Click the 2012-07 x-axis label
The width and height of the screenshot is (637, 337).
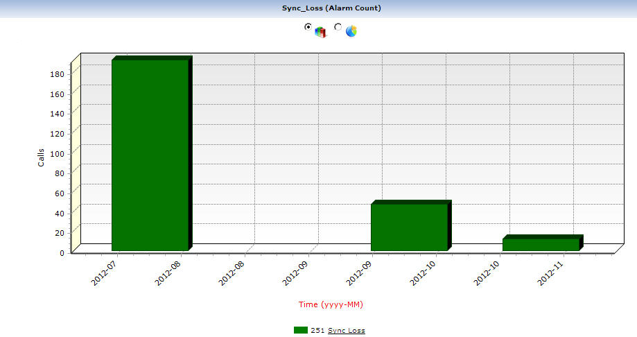[x=104, y=273]
